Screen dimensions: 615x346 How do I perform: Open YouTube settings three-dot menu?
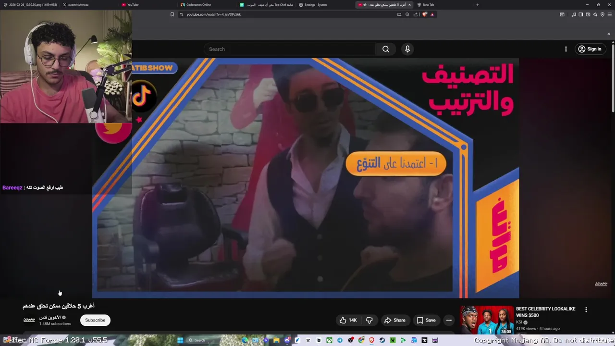click(566, 49)
